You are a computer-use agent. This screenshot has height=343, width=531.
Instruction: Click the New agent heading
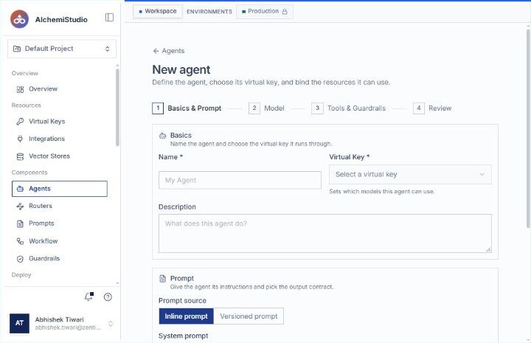(181, 69)
